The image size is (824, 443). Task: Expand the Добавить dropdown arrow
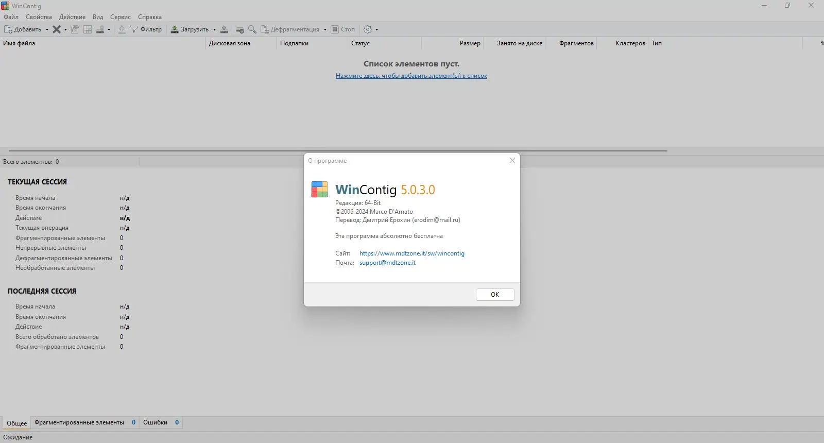[x=47, y=29]
